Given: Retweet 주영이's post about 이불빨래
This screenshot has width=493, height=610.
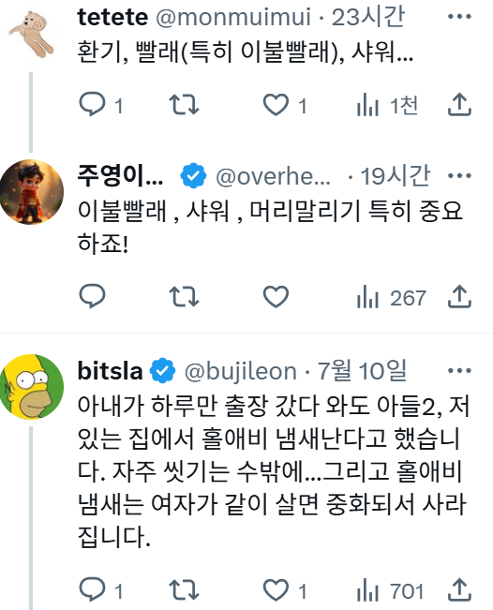Looking at the screenshot, I should pyautogui.click(x=184, y=296).
